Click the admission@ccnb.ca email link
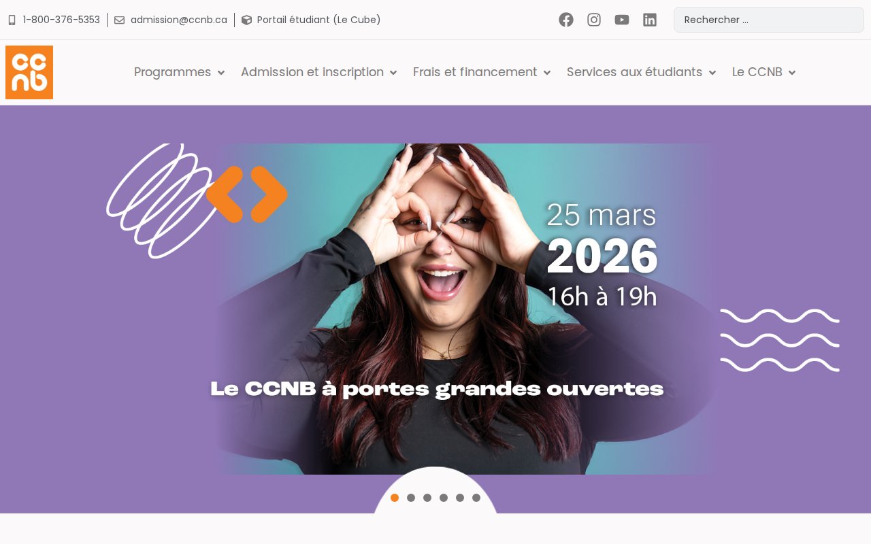871x544 pixels. [179, 20]
